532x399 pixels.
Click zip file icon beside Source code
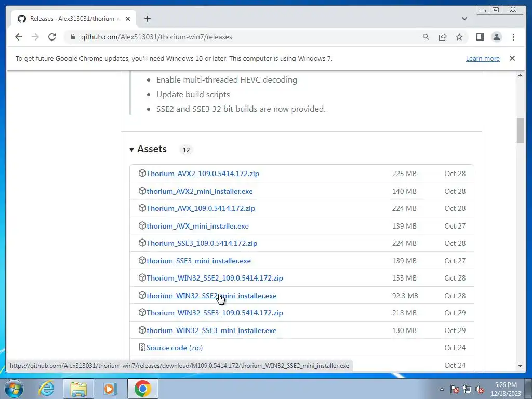coord(142,347)
